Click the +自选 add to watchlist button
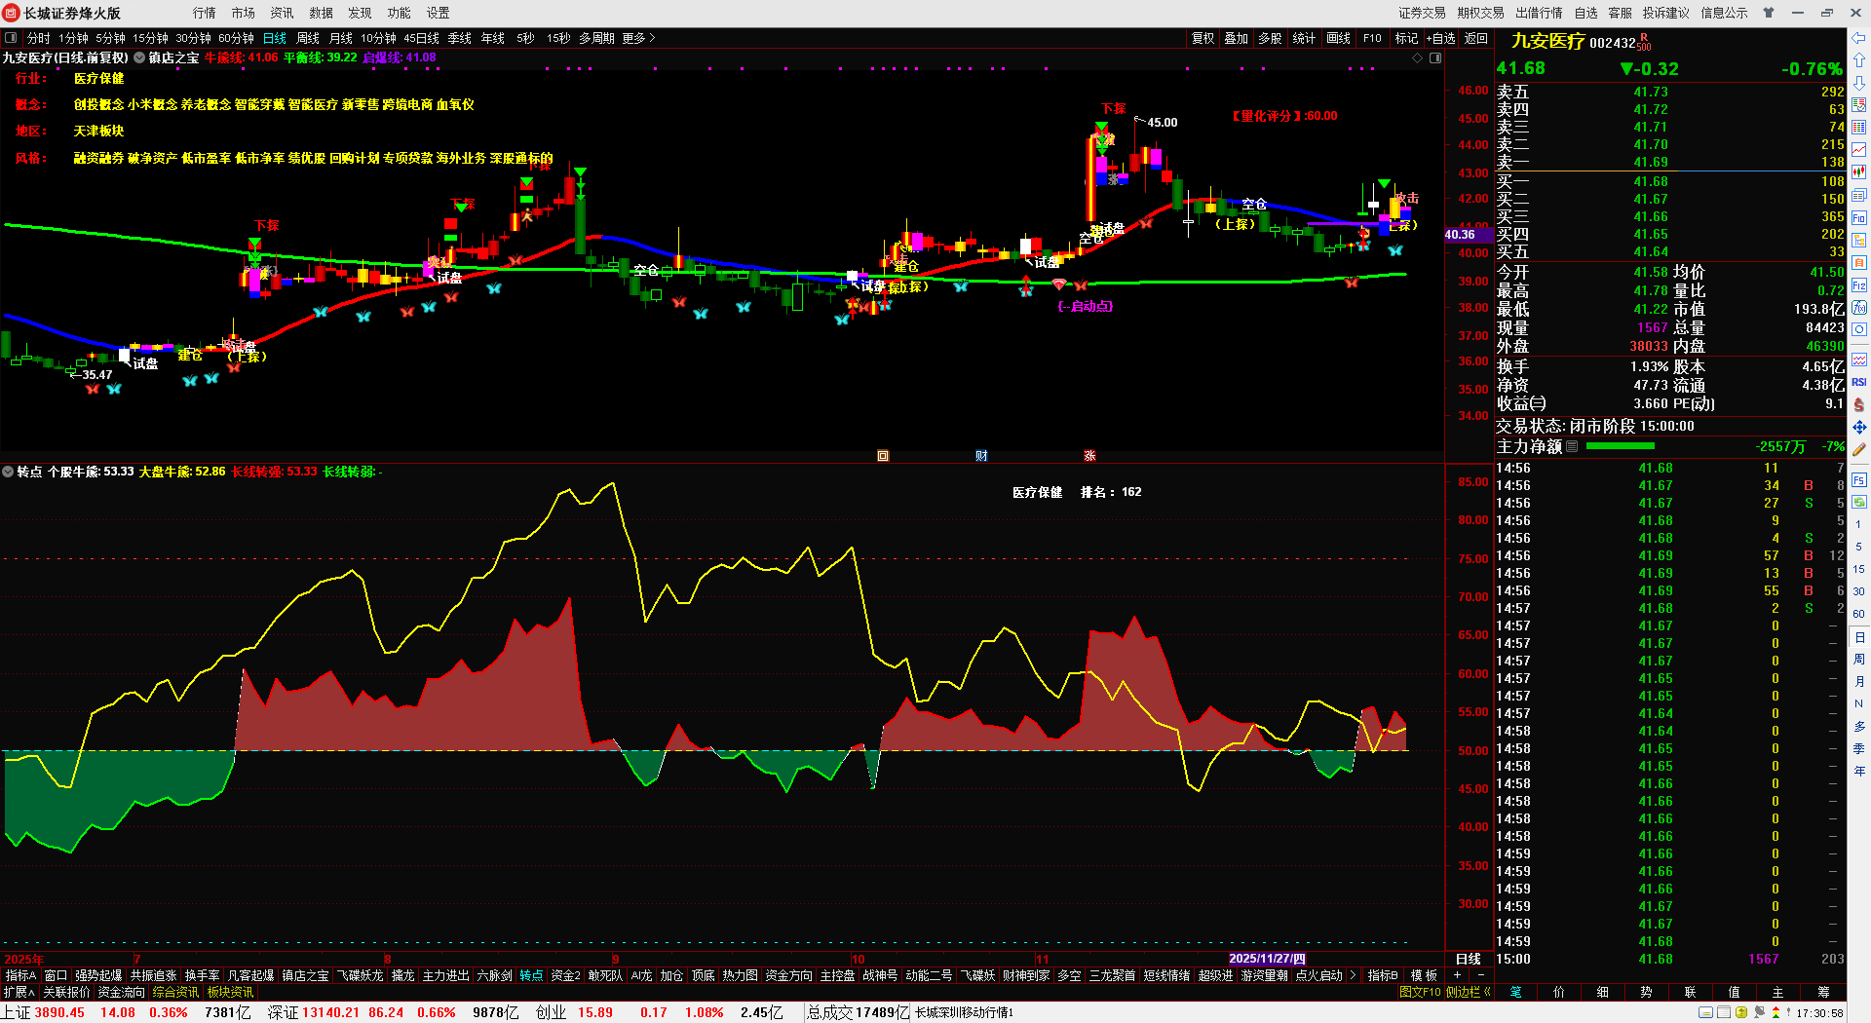Image resolution: width=1871 pixels, height=1023 pixels. tap(1441, 38)
